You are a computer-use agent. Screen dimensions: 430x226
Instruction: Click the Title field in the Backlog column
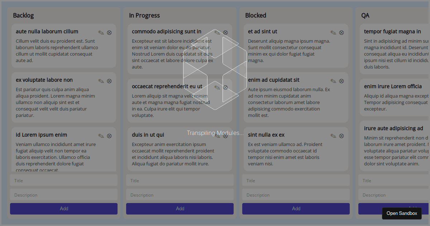(x=63, y=180)
